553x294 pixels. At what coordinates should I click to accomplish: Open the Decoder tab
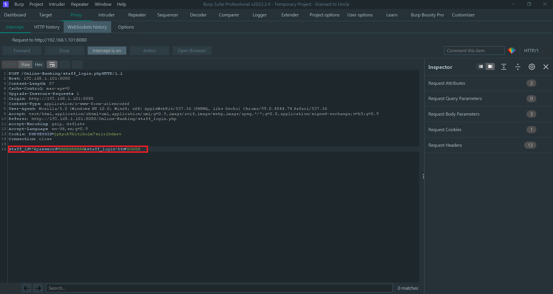click(x=198, y=15)
